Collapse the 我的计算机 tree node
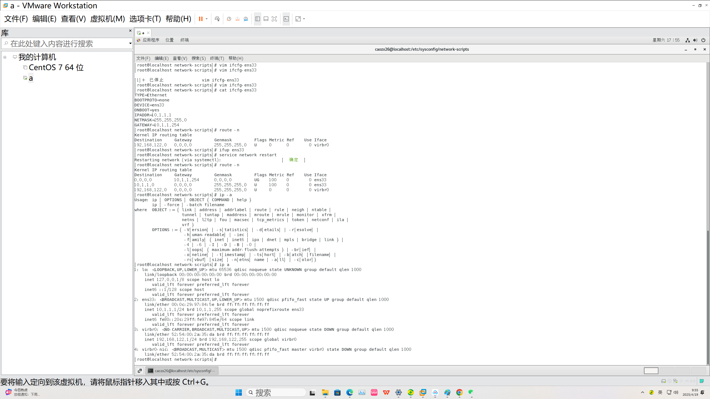 pos(5,57)
